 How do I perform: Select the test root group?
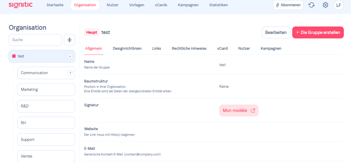(x=42, y=56)
